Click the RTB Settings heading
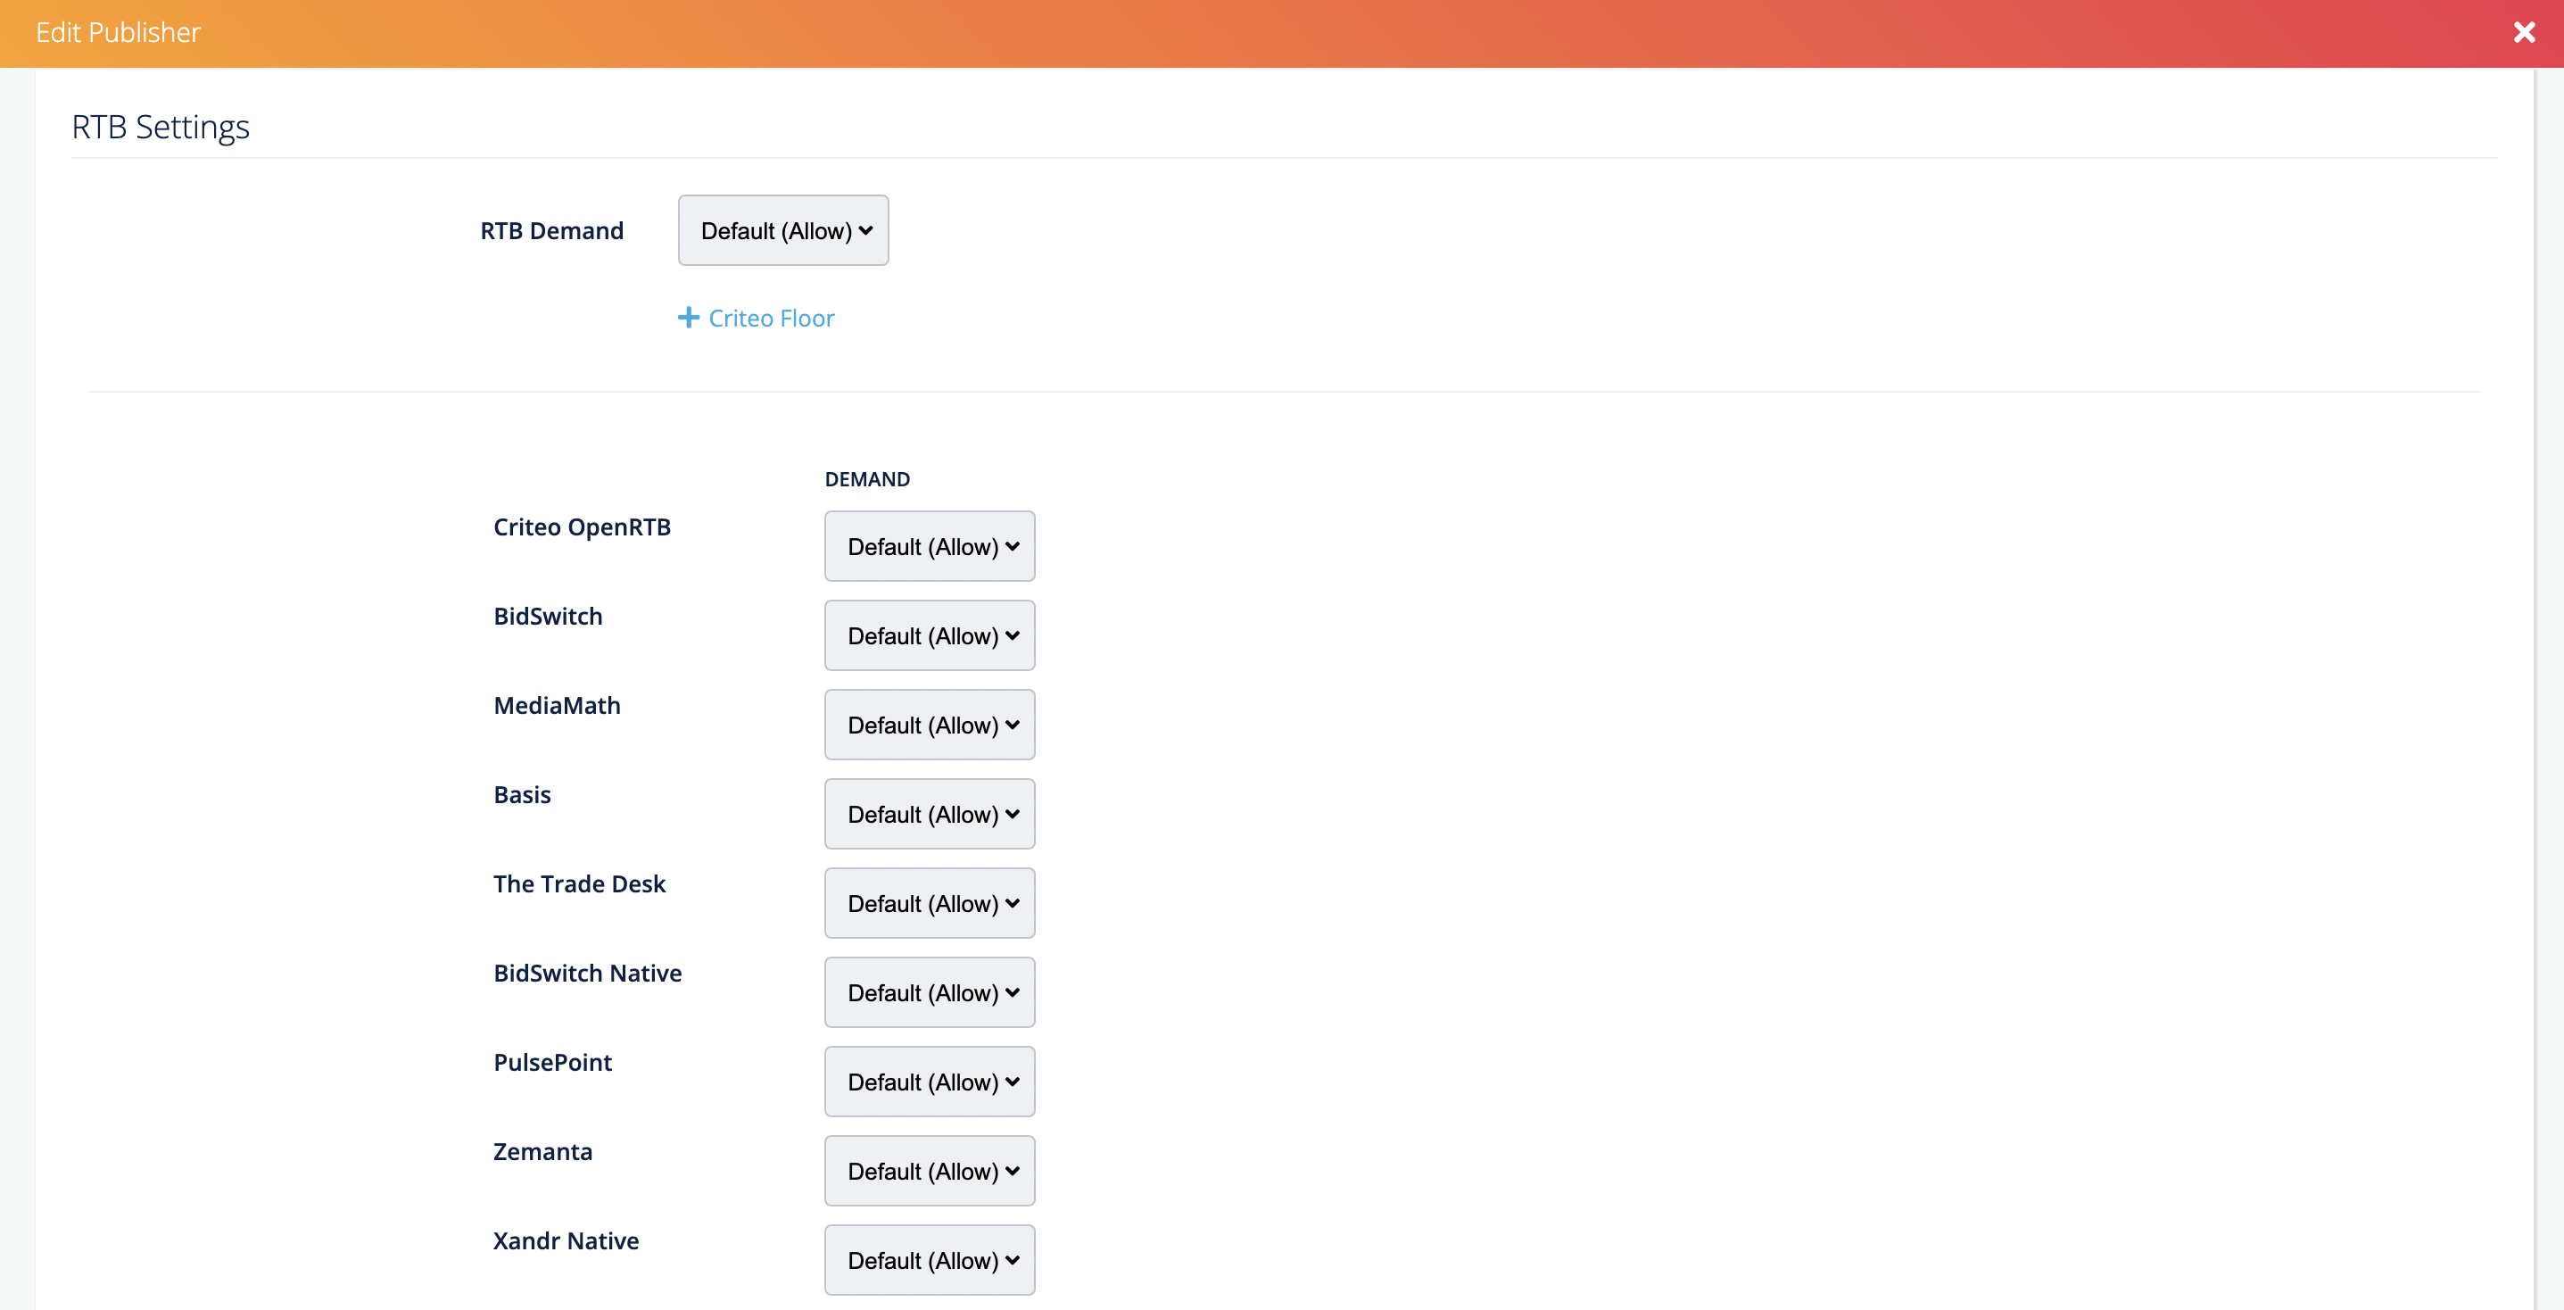 coord(161,128)
